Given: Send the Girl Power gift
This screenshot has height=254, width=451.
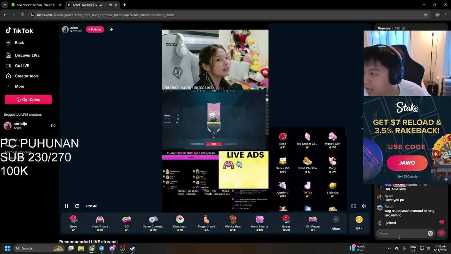Looking at the screenshot, I should [x=313, y=223].
